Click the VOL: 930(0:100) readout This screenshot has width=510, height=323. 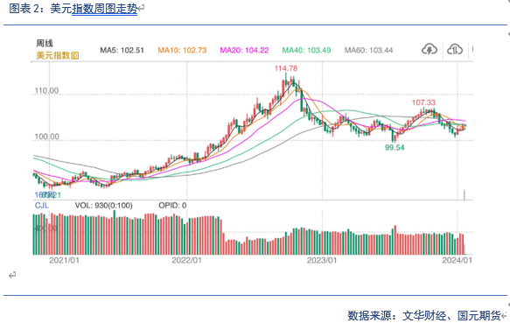pyautogui.click(x=103, y=206)
